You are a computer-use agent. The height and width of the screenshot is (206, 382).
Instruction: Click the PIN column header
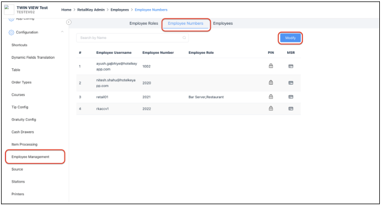pyautogui.click(x=271, y=53)
